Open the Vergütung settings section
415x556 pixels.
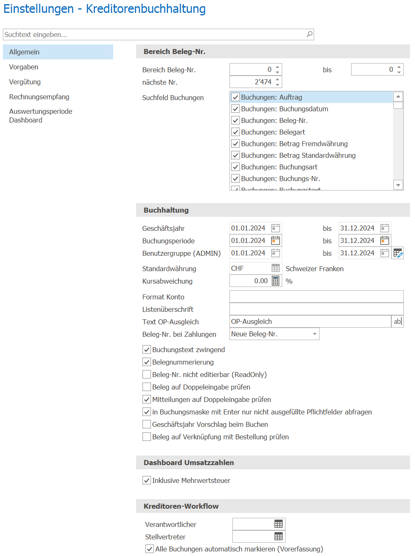[58, 82]
